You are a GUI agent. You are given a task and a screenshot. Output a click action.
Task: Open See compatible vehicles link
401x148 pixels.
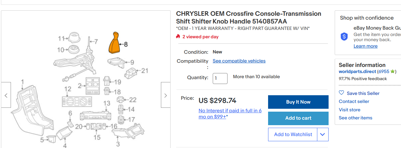point(239,61)
